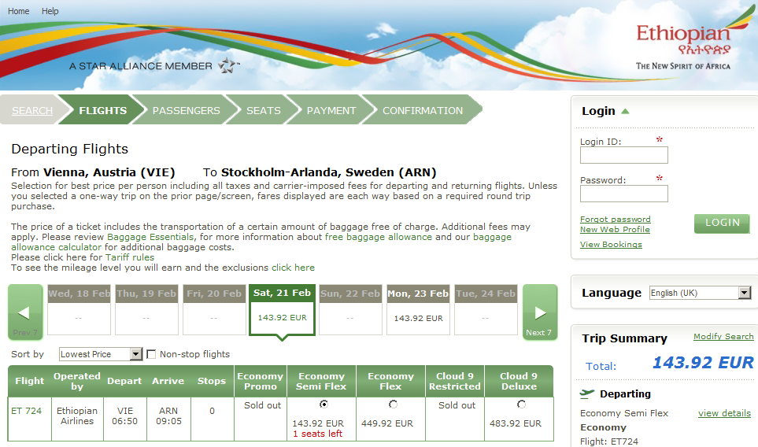
Task: Open the Forgot password link
Action: click(615, 219)
